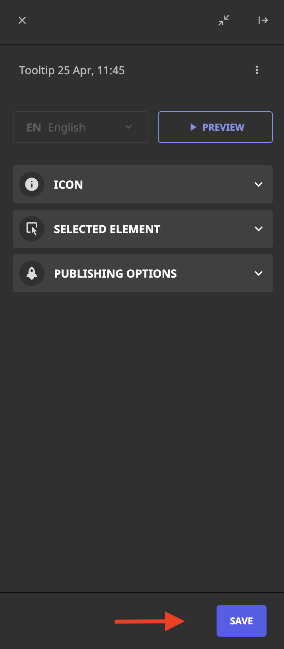Click the rocket publishing icon
Viewport: 284px width, 649px height.
pos(32,273)
